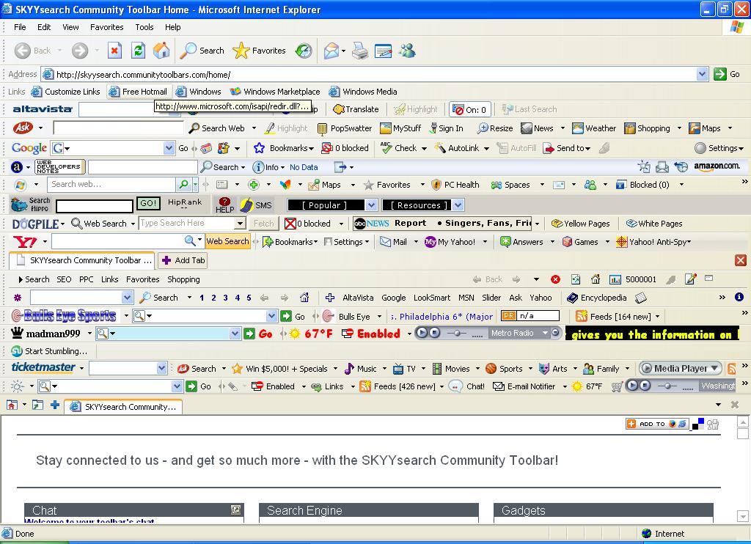The height and width of the screenshot is (544, 751).
Task: Click the page vertical scrollbar down arrow
Action: (743, 516)
